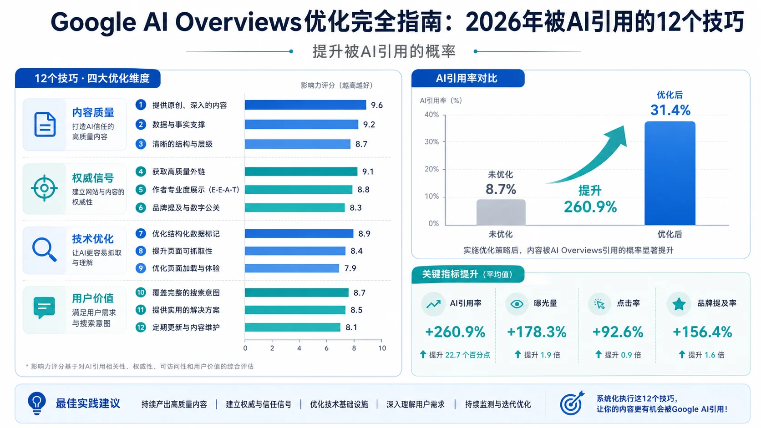Image resolution: width=761 pixels, height=428 pixels.
Task: Click the 权威信号 category heading
Action: (x=93, y=178)
